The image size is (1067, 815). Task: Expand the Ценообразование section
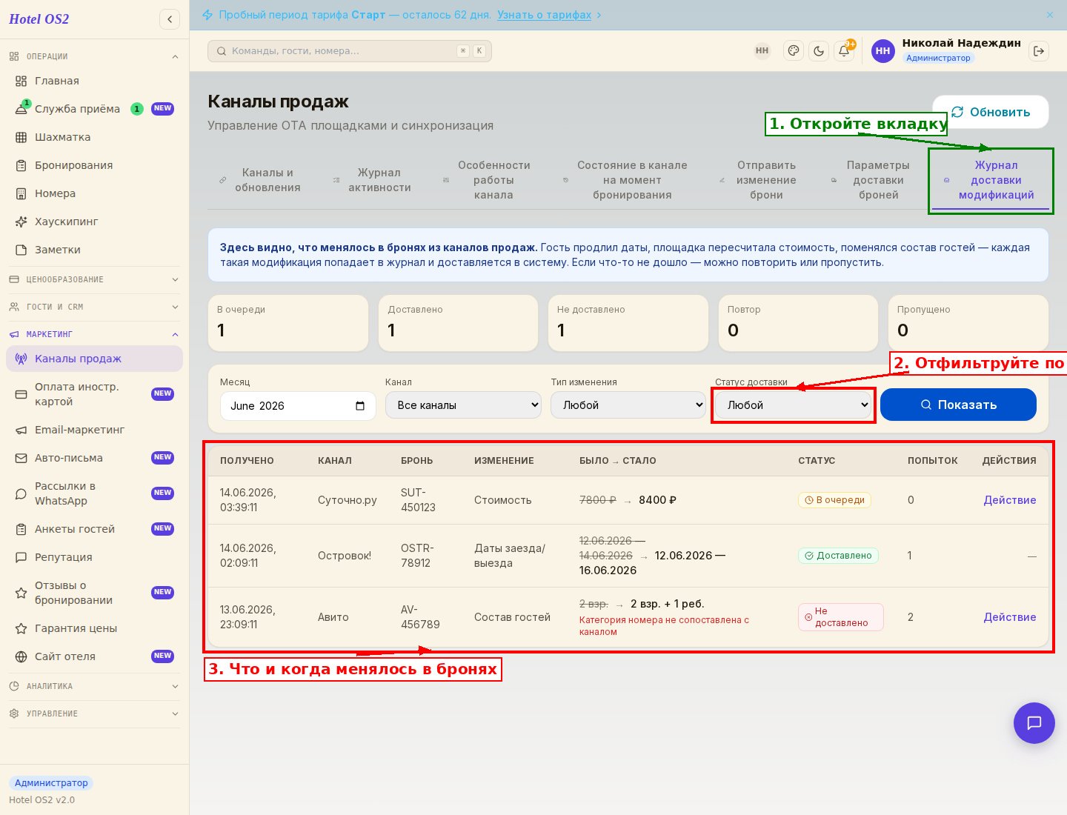click(x=94, y=279)
